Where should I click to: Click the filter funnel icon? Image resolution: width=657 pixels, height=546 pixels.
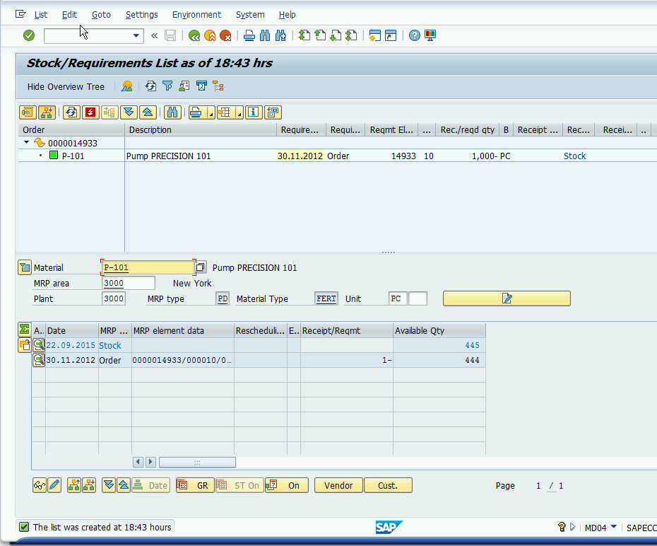[x=167, y=86]
